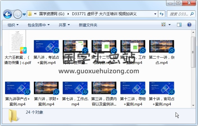
Task: Click the refresh button in address bar
Action: [162, 14]
